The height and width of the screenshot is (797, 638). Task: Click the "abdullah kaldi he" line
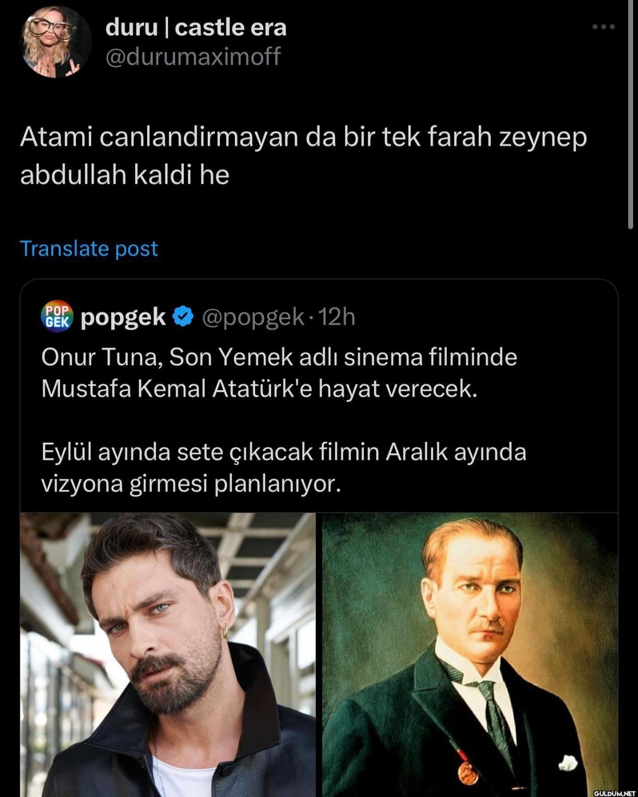click(x=125, y=175)
